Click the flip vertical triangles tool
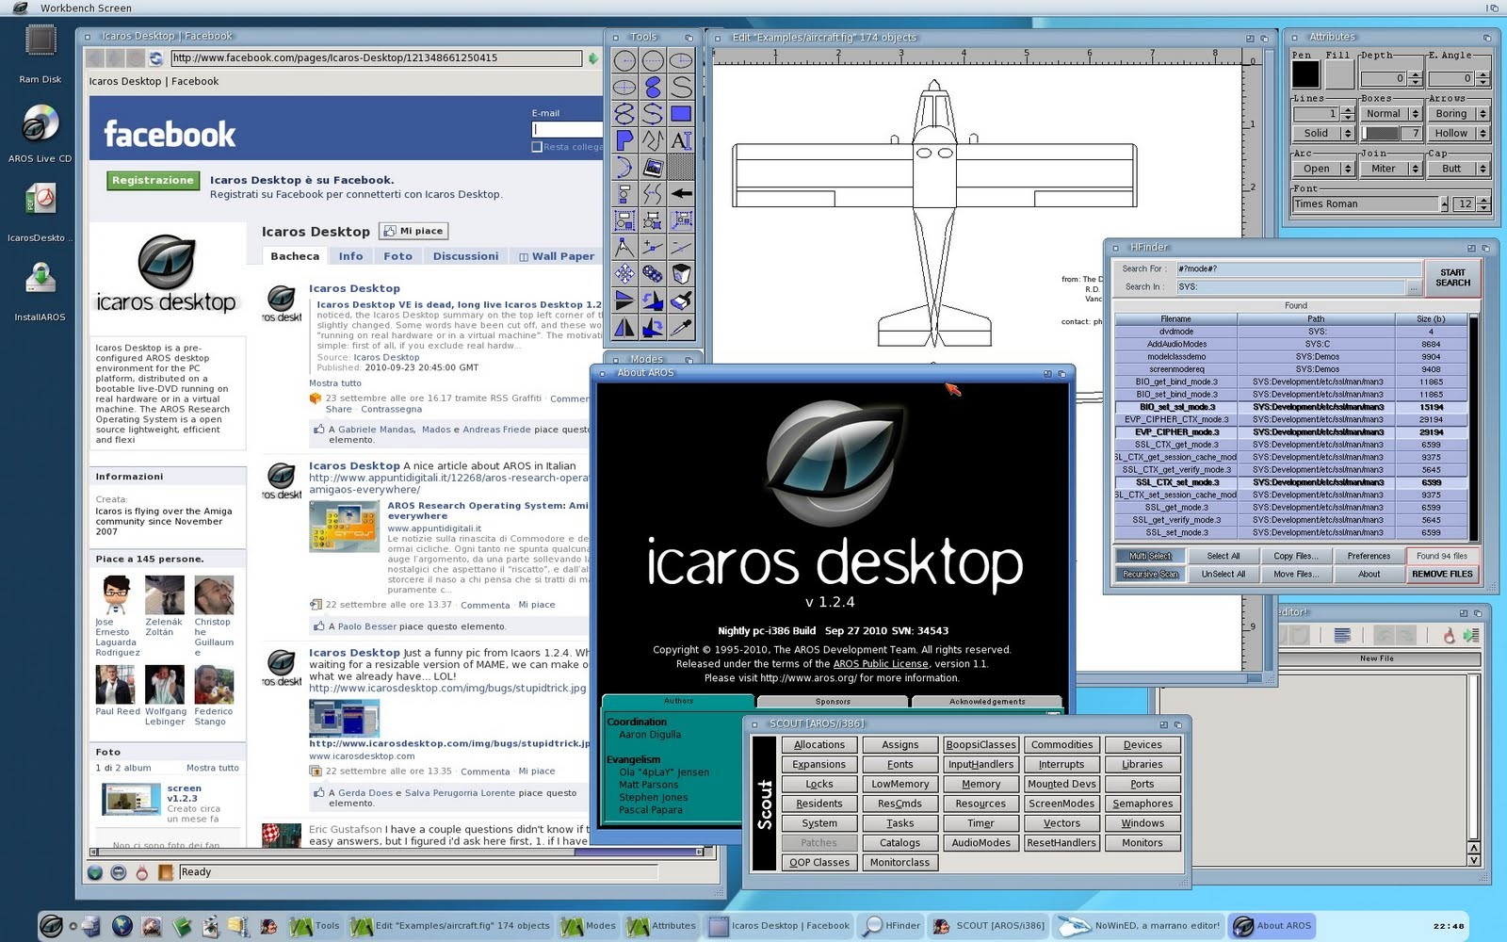Image resolution: width=1507 pixels, height=942 pixels. pos(624,300)
